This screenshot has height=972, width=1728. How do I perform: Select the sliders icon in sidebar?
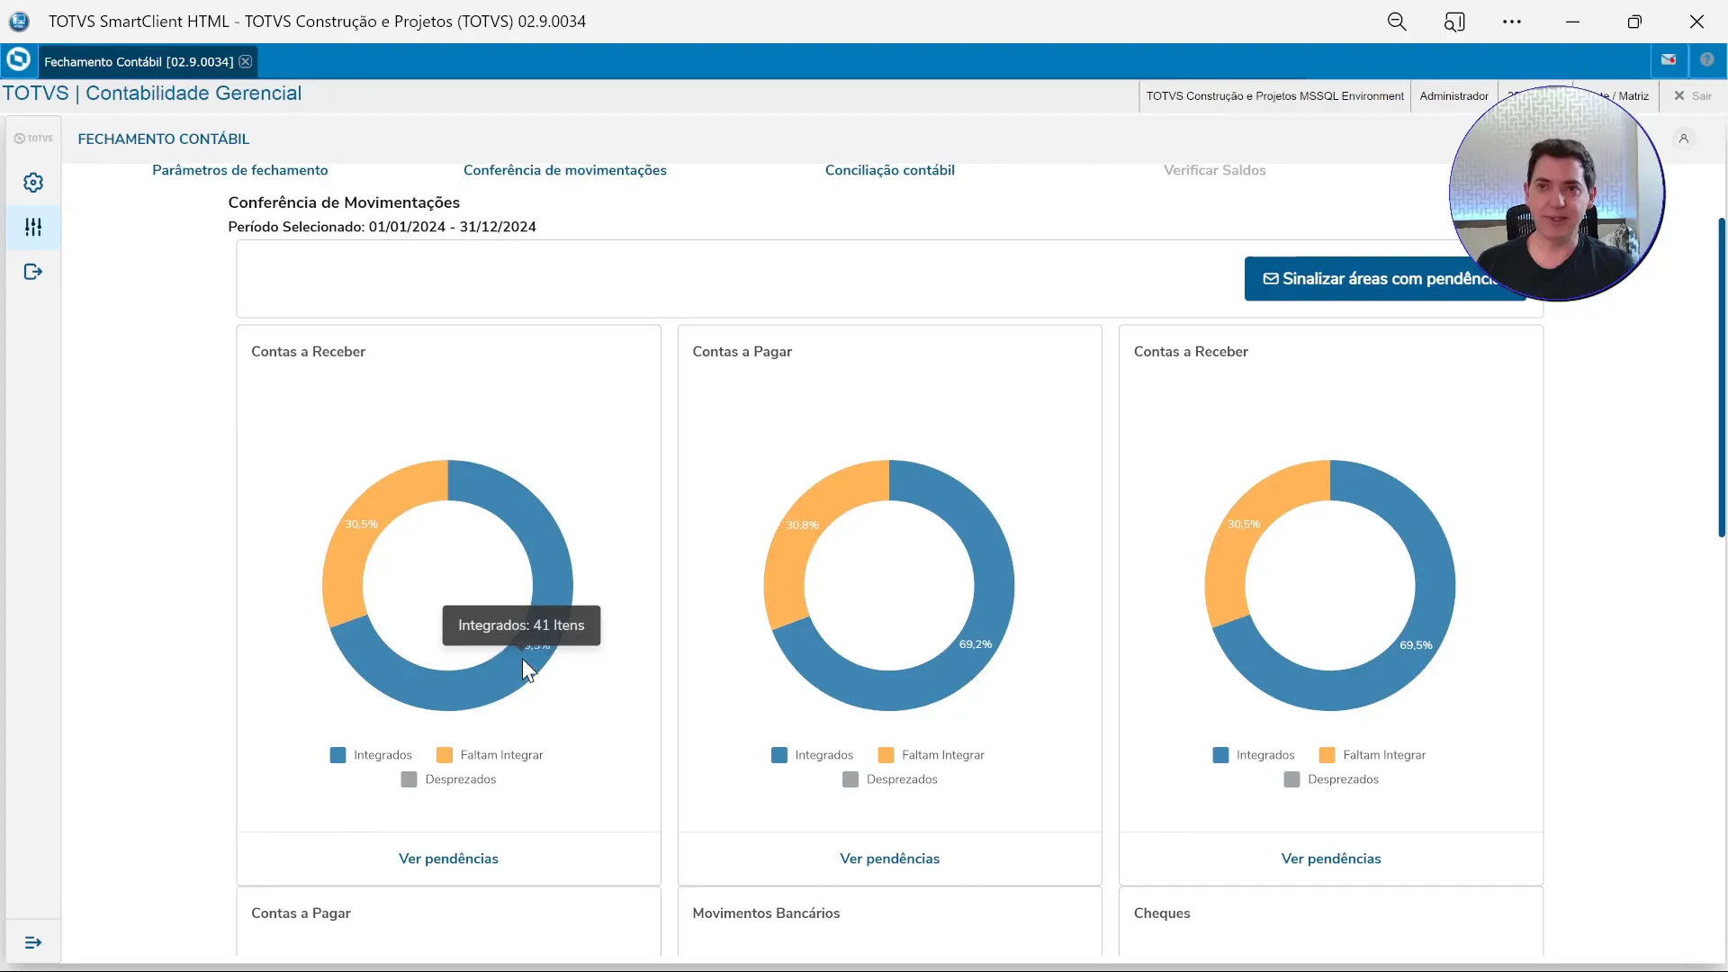[33, 227]
